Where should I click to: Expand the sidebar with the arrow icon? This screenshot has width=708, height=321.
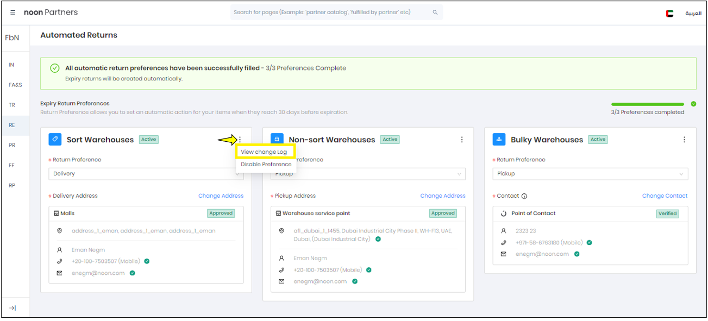(12, 308)
